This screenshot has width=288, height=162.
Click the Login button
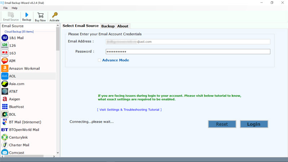254,124
